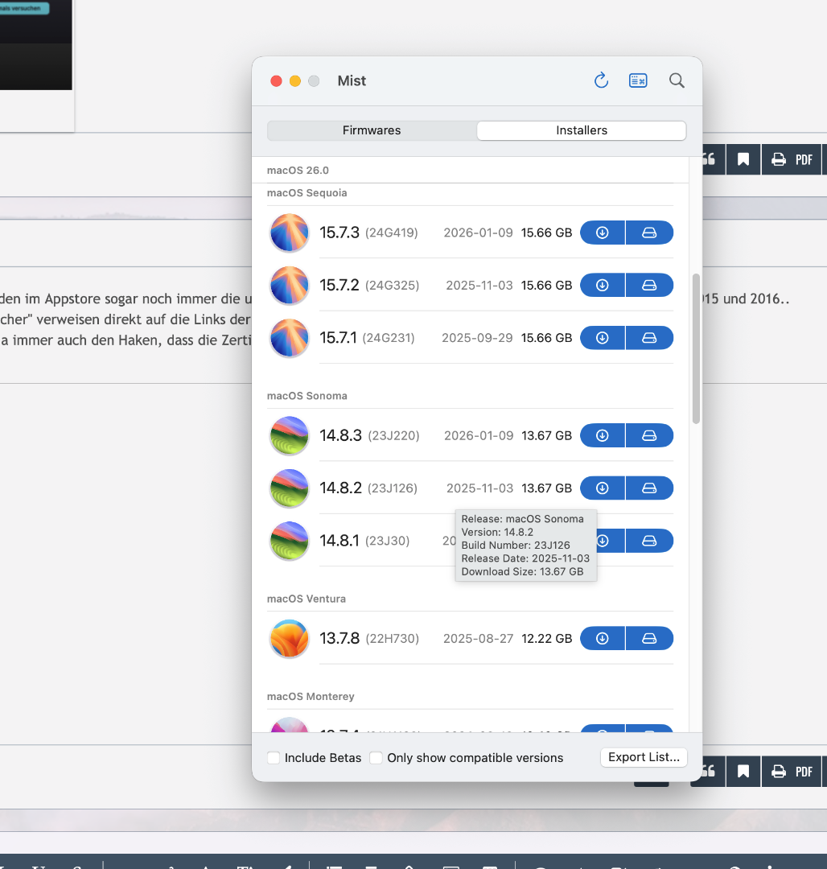This screenshot has width=827, height=869.
Task: Select version text 14.8.3
Action: (x=340, y=435)
